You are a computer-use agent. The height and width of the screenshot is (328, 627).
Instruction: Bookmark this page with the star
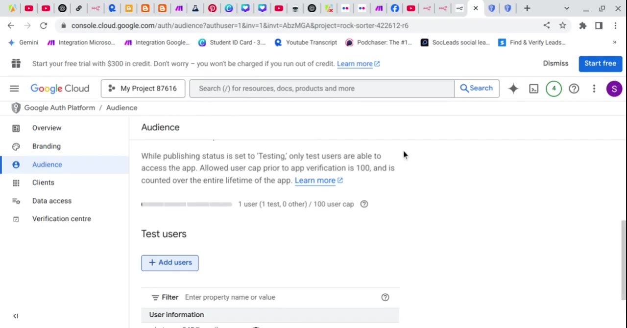pyautogui.click(x=563, y=25)
